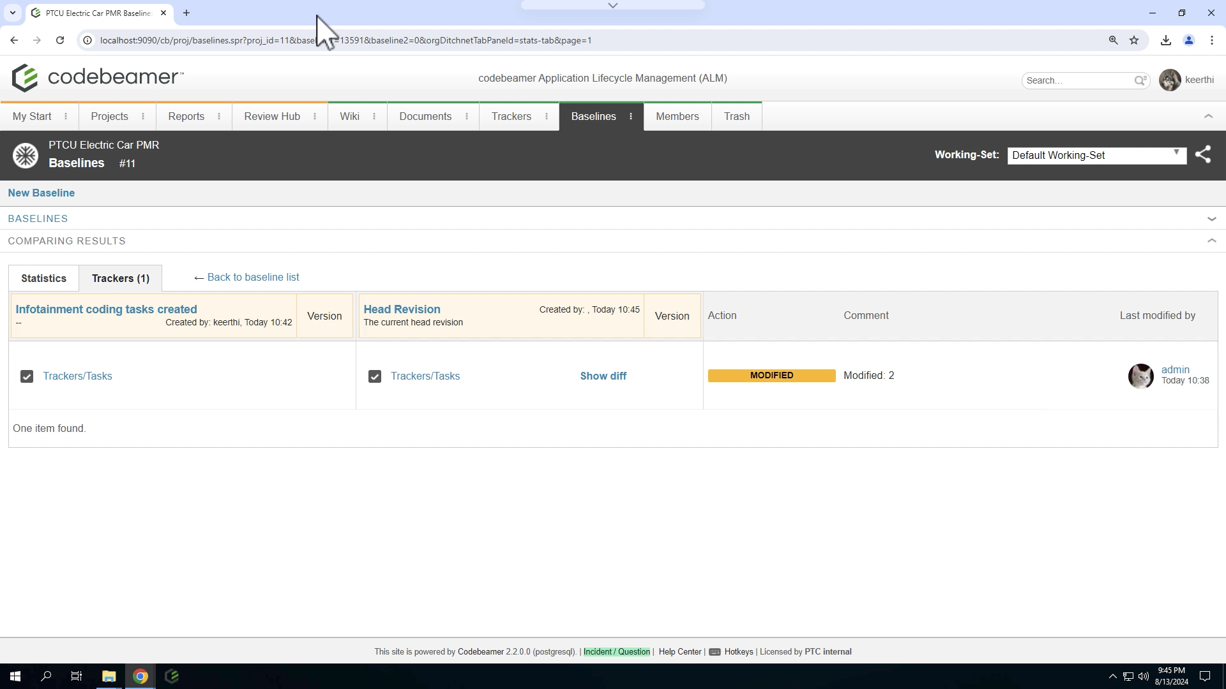Screen dimensions: 1226x689
Task: Switch to the Statistics tab
Action: [x=43, y=279]
